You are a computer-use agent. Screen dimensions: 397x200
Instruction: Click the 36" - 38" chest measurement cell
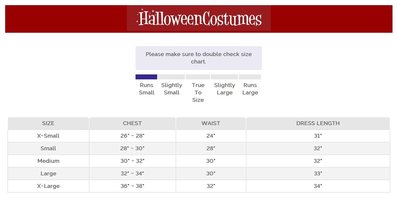[132, 186]
